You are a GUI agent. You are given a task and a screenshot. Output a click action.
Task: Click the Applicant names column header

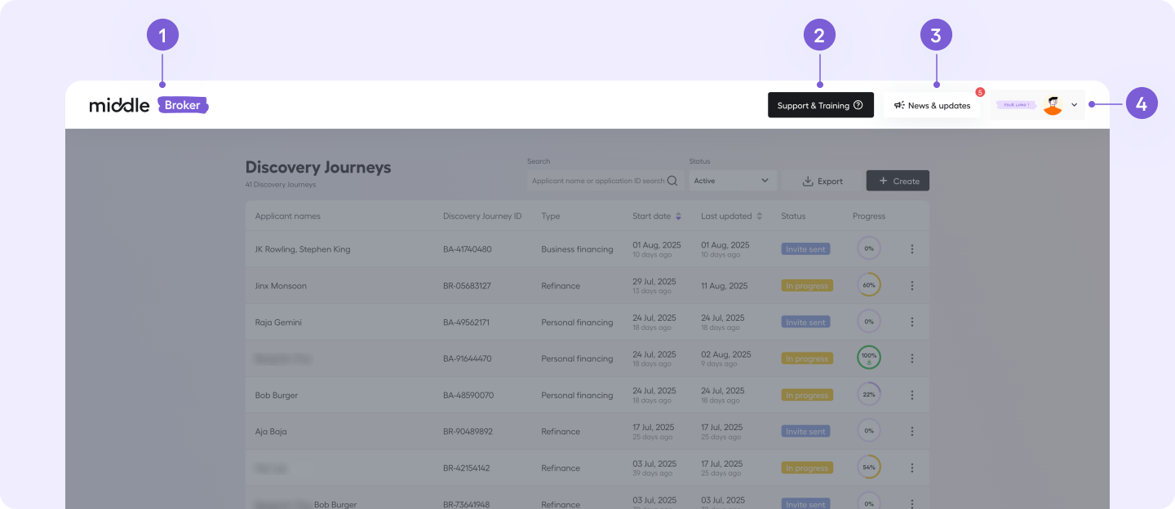coord(288,216)
